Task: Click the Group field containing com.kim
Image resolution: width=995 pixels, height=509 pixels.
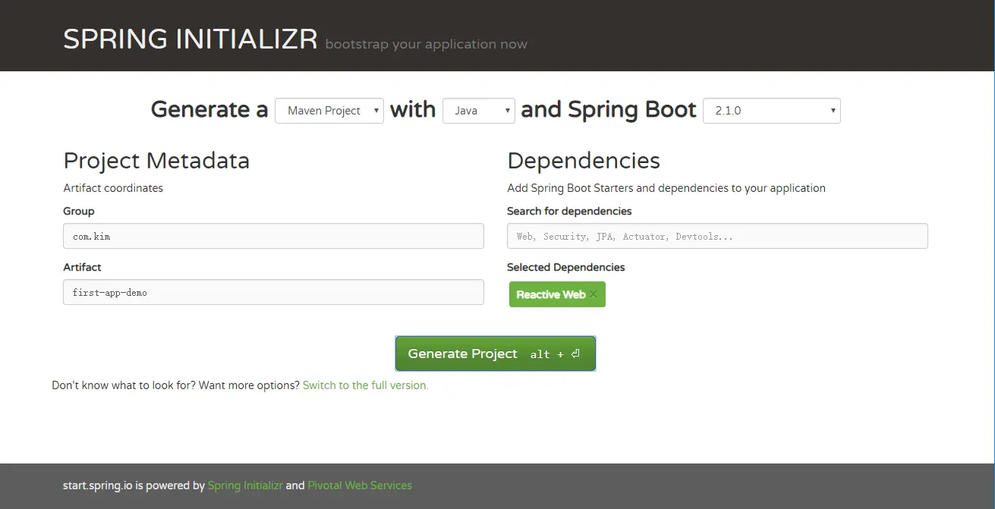Action: pos(273,236)
